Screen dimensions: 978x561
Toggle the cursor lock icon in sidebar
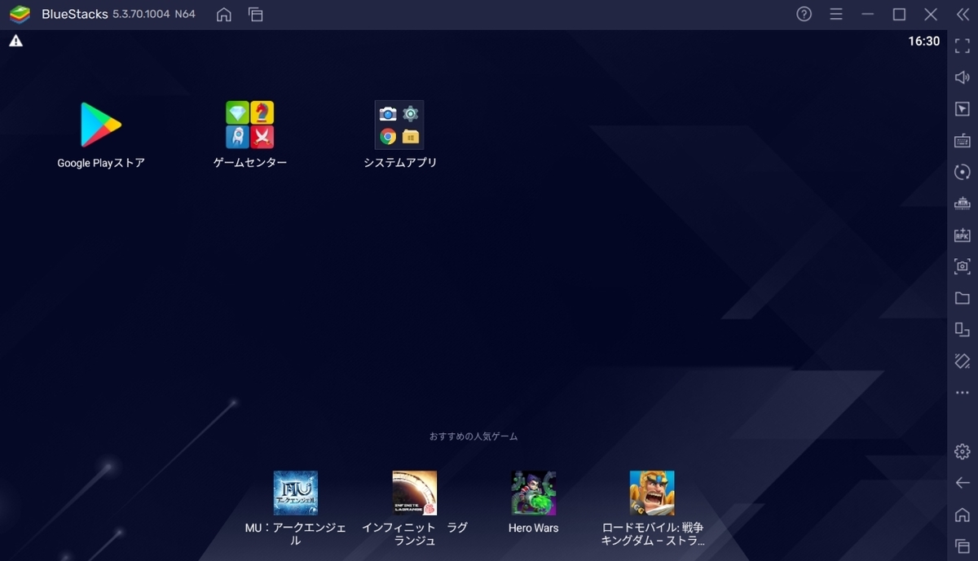pyautogui.click(x=963, y=109)
